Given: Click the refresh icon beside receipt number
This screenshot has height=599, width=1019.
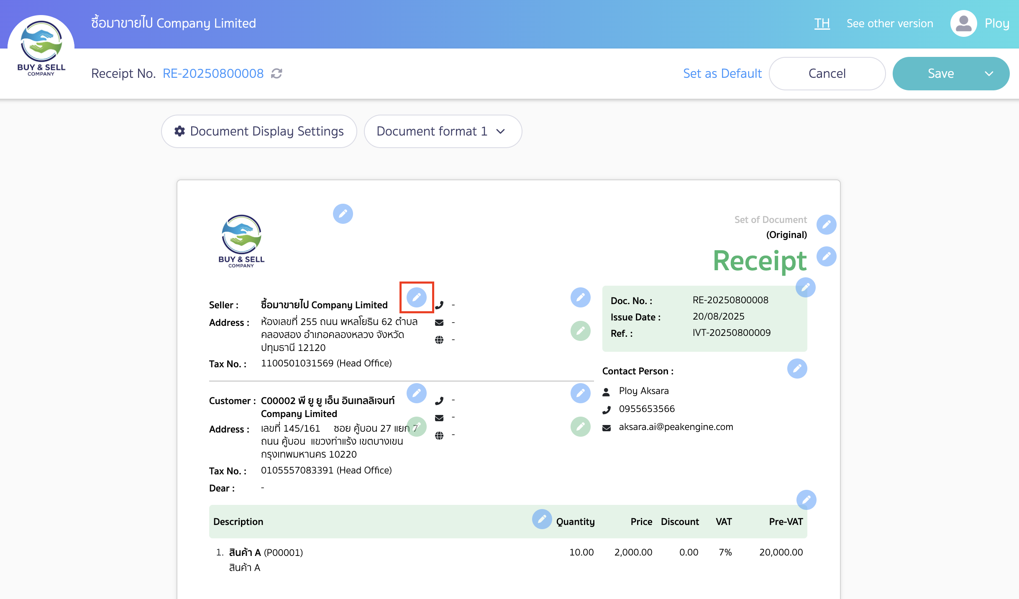Looking at the screenshot, I should coord(277,74).
